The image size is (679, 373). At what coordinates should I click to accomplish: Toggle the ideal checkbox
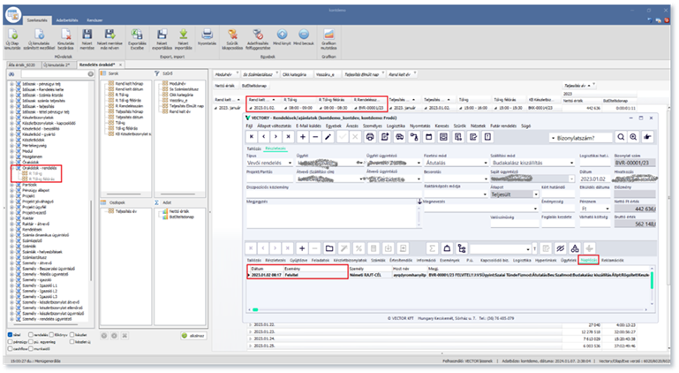[x=9, y=336]
